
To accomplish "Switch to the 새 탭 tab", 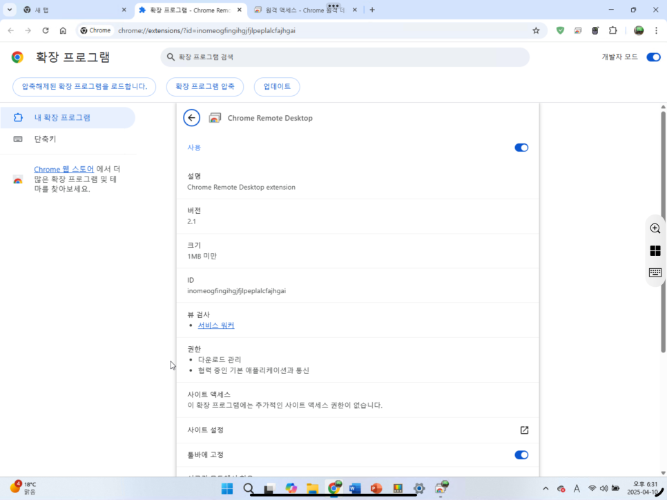I will point(75,10).
